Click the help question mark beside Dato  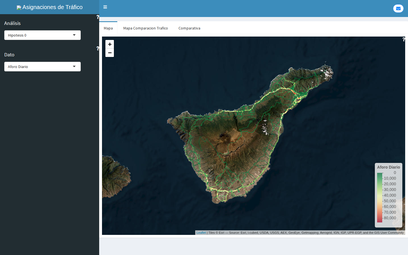pos(98,48)
